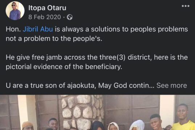Open the Itopa Otaru profile name
Image resolution: width=195 pixels, height=130 pixels.
[47, 8]
